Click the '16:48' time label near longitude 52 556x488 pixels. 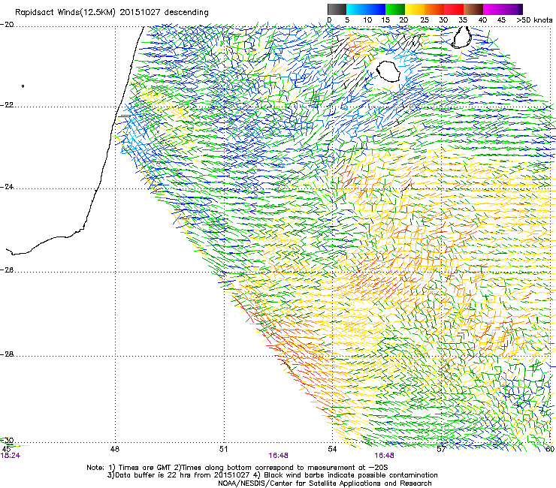coord(278,456)
